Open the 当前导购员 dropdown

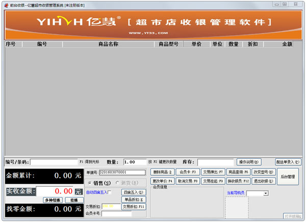(266, 193)
